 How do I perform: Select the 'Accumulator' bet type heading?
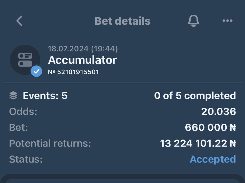pos(82,60)
